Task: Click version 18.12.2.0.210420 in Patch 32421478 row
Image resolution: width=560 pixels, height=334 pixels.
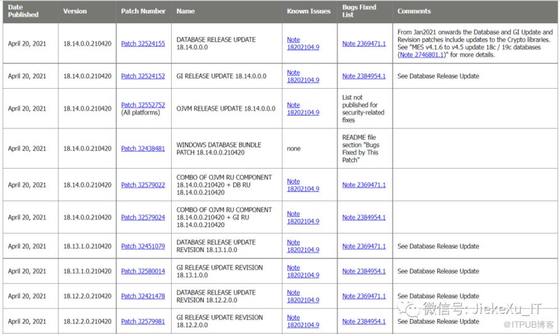Action: tap(87, 296)
